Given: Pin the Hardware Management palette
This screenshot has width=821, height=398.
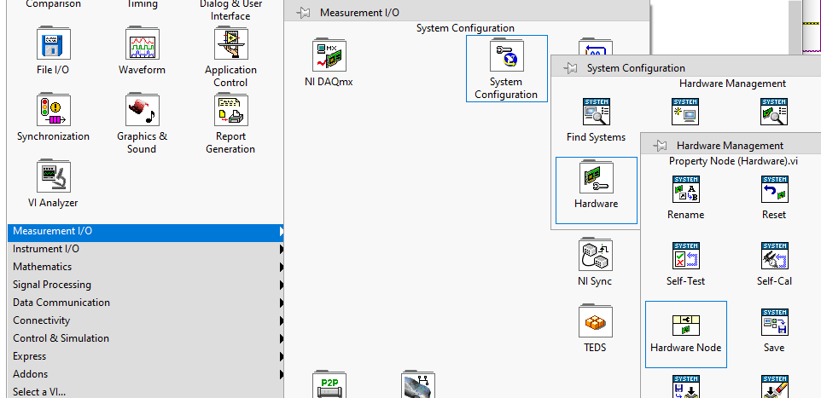Looking at the screenshot, I should tap(660, 146).
